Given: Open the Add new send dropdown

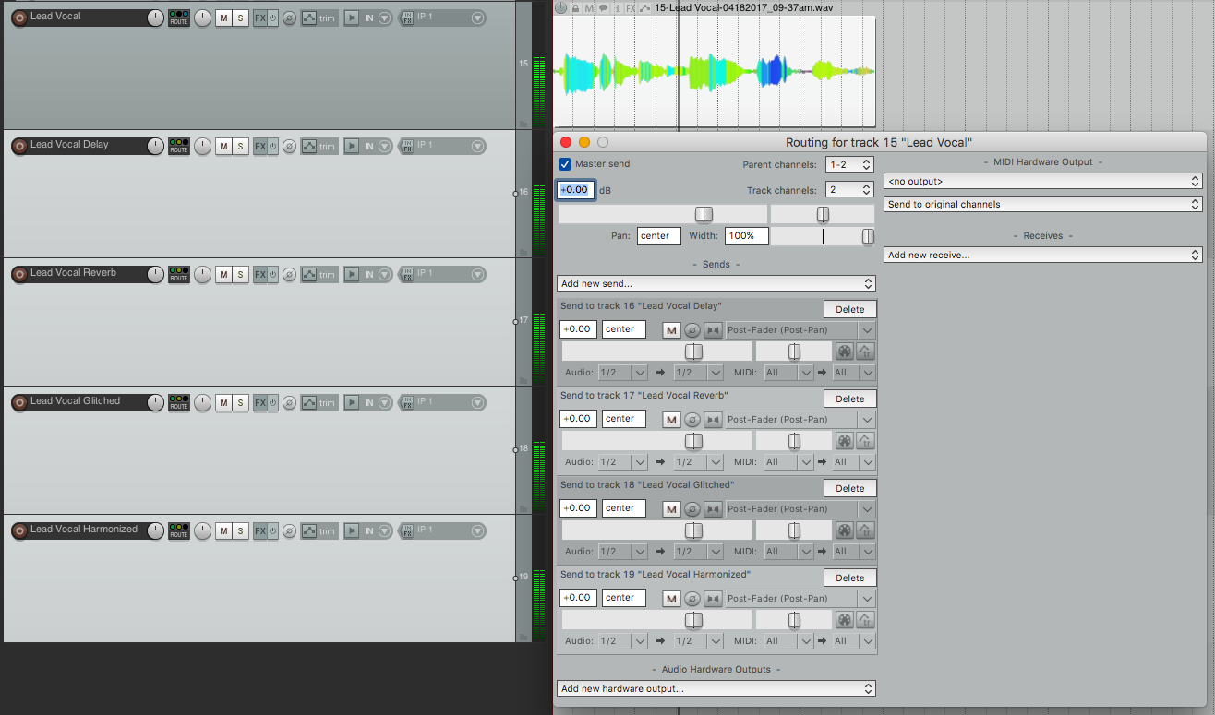Looking at the screenshot, I should point(716,283).
